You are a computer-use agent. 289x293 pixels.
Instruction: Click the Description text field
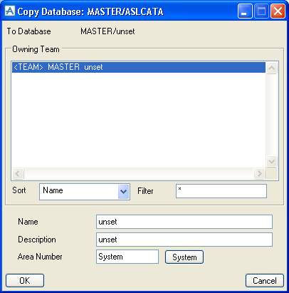coord(184,240)
